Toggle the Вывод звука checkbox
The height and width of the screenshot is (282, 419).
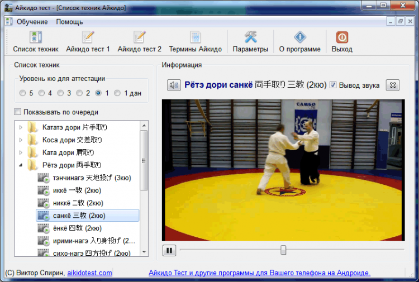[333, 85]
